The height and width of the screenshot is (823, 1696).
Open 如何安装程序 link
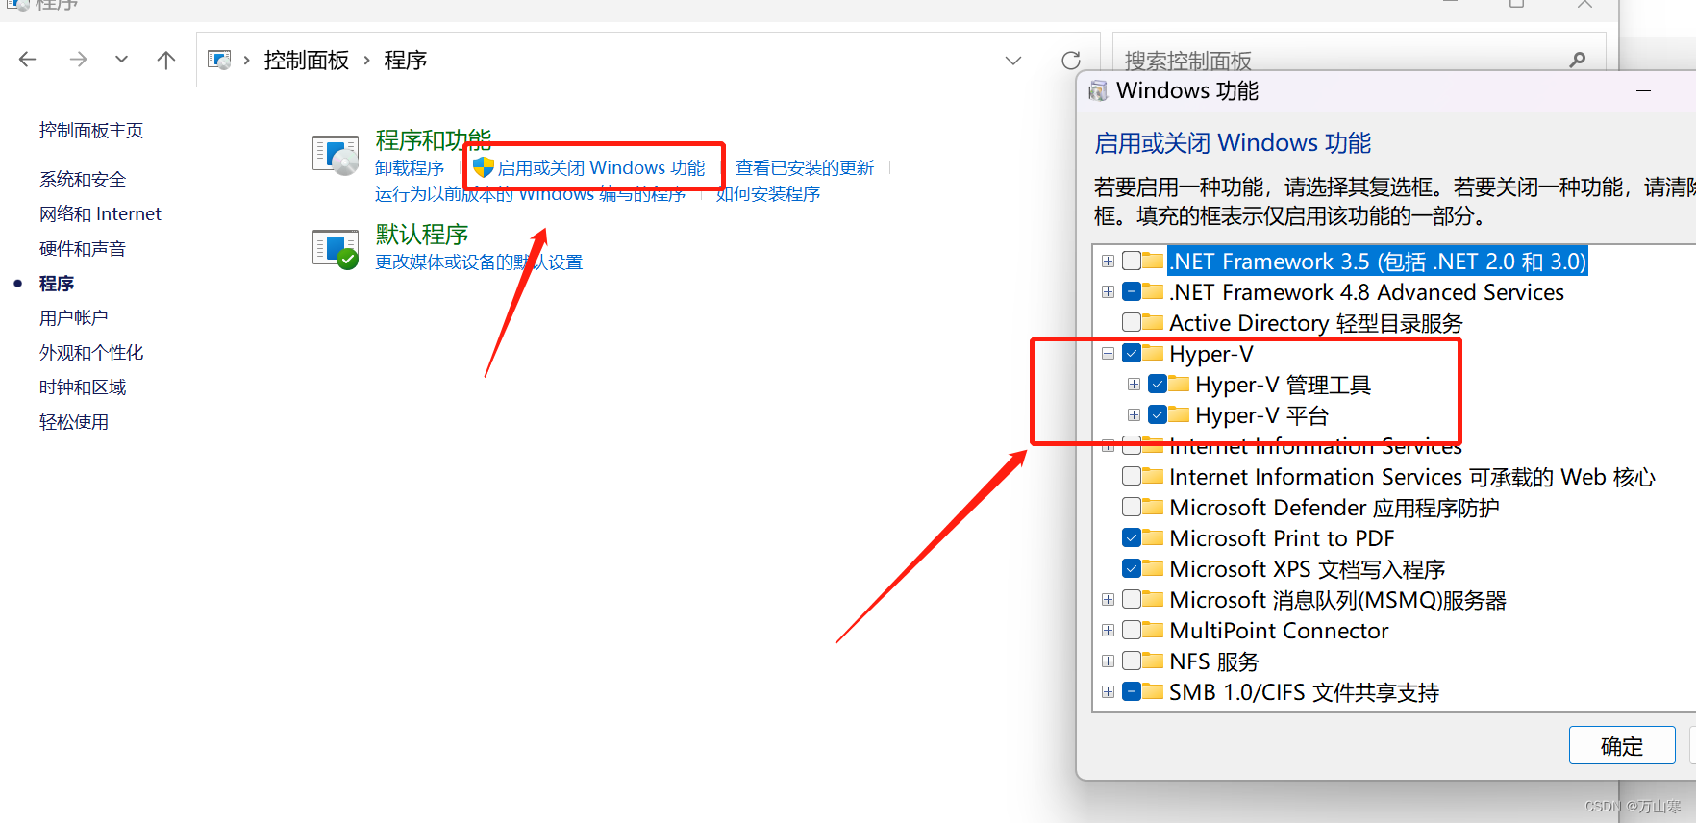[x=768, y=194]
